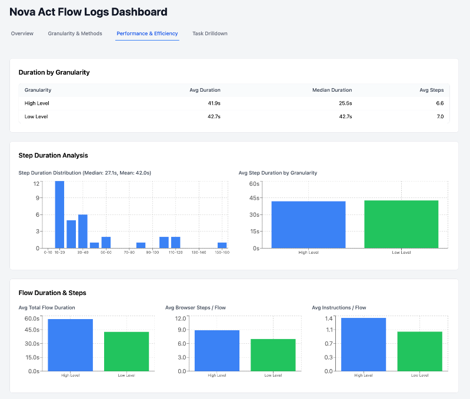Click the Step Duration Analysis heading
The height and width of the screenshot is (399, 470).
tap(53, 155)
